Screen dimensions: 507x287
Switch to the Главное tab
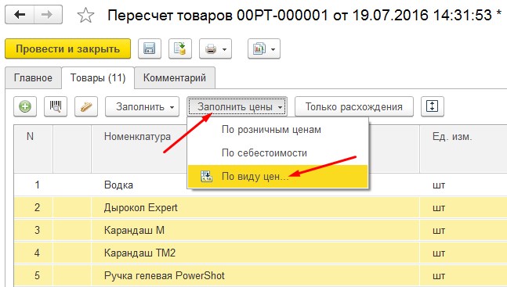pos(33,77)
